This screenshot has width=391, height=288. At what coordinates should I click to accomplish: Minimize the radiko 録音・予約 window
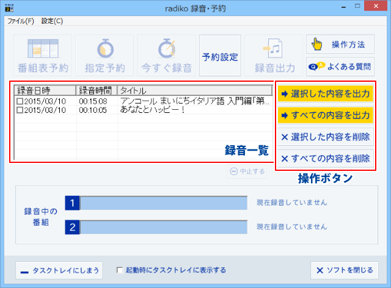(343, 7)
